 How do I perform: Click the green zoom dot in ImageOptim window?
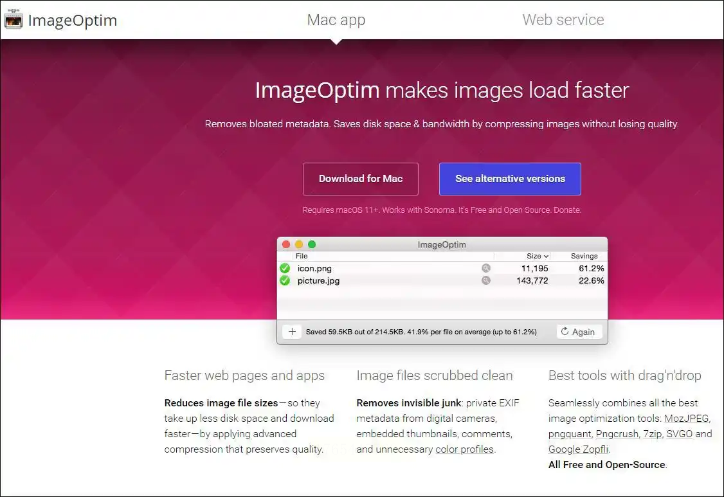pos(312,244)
